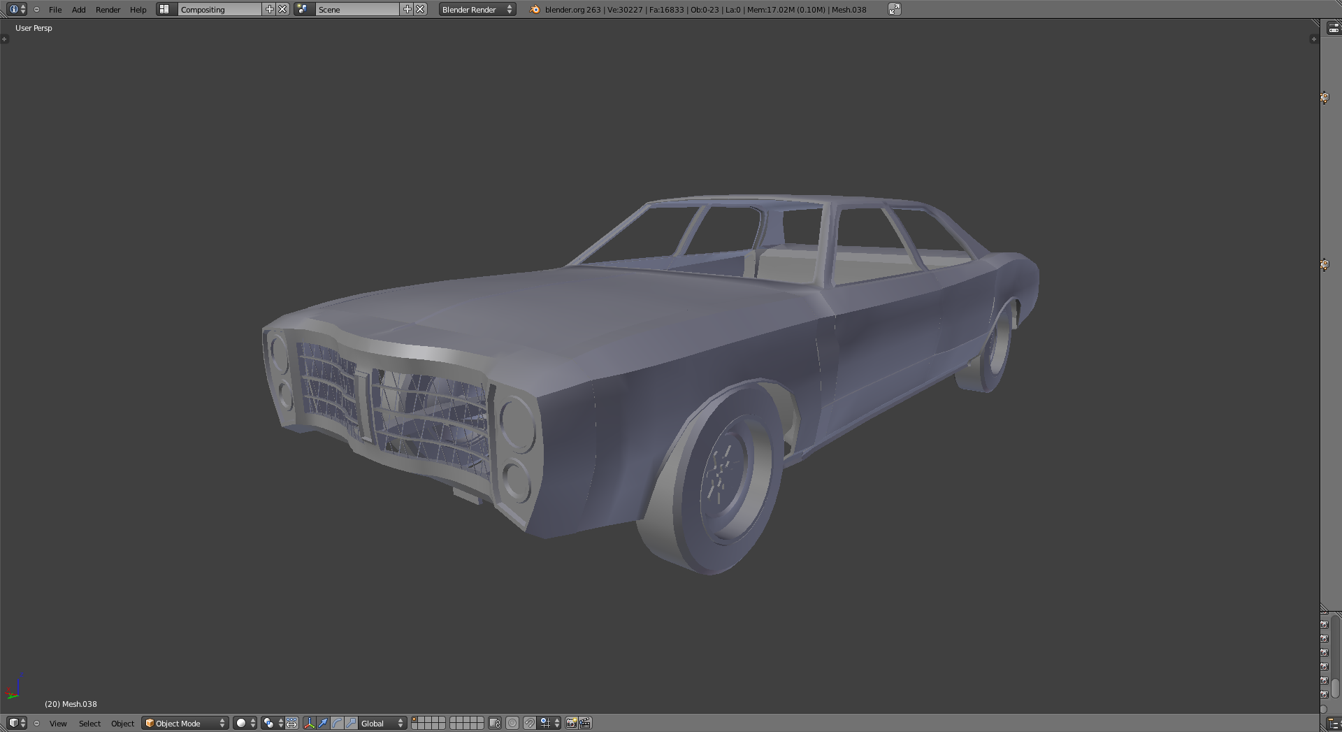The width and height of the screenshot is (1342, 732).
Task: Open right panel editor type selector at bottom
Action: pos(1333,723)
